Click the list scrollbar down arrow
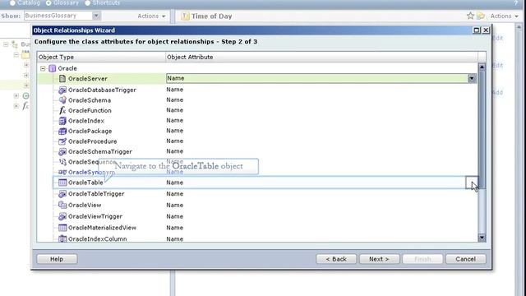The width and height of the screenshot is (526, 296). 482,238
